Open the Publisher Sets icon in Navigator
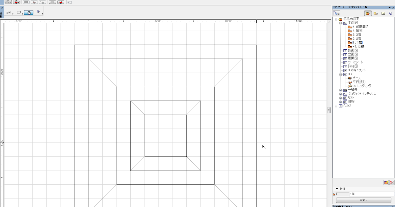Image resolution: width=395 pixels, height=207 pixels. [390, 13]
